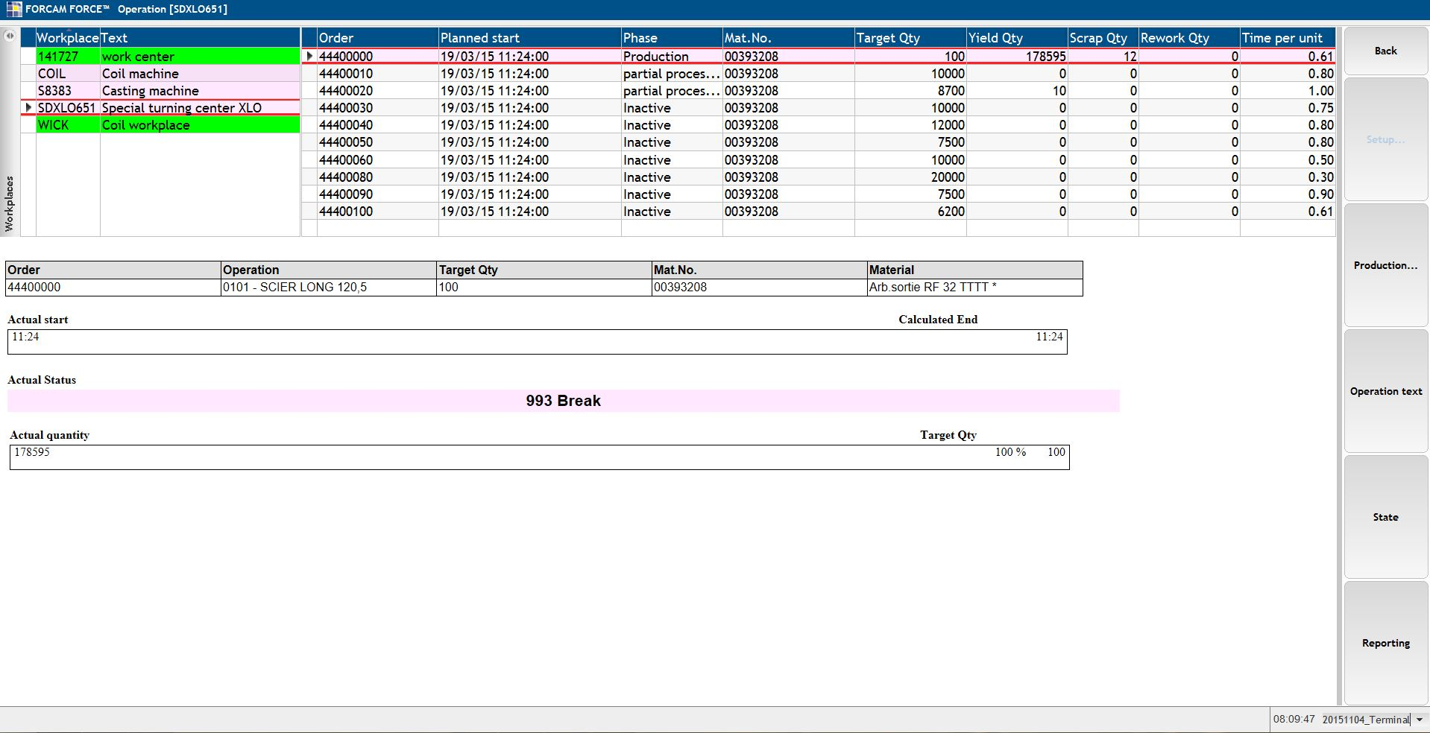The height and width of the screenshot is (733, 1430).
Task: Click row indicator arrow for order 44400000
Action: coord(309,56)
